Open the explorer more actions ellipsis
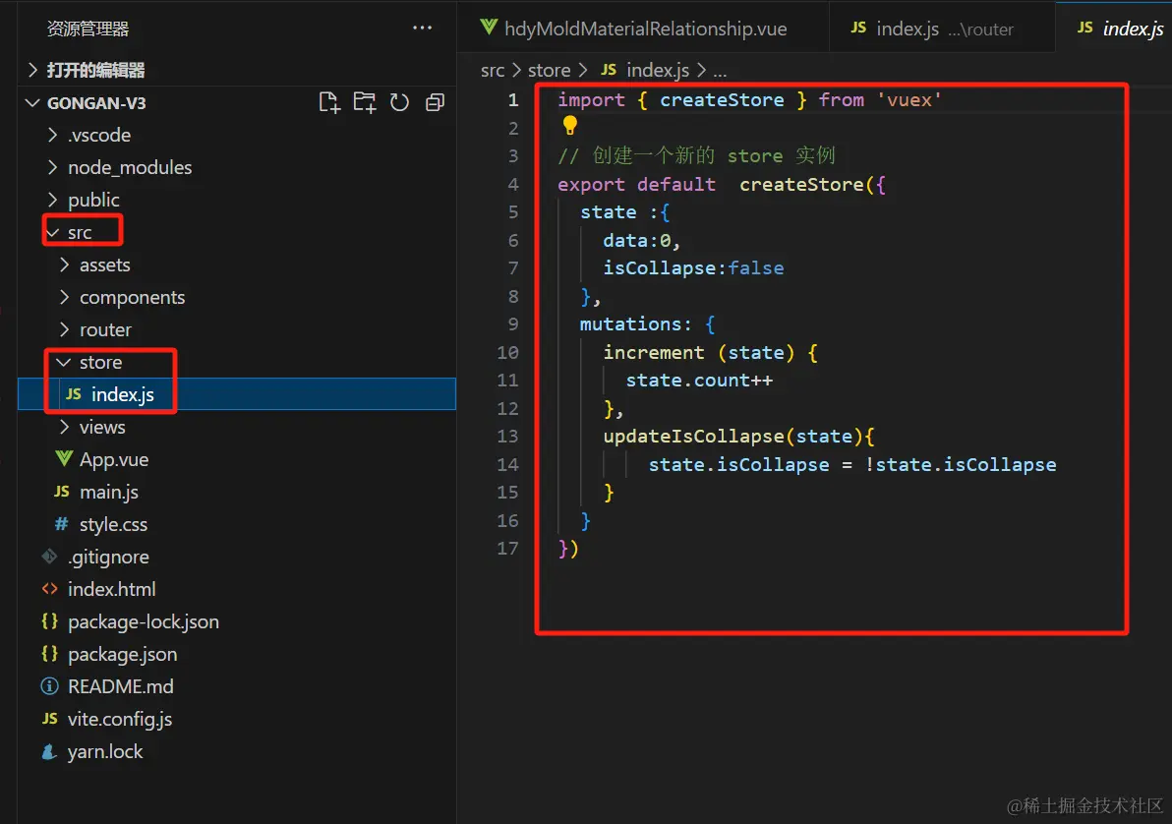 click(423, 28)
